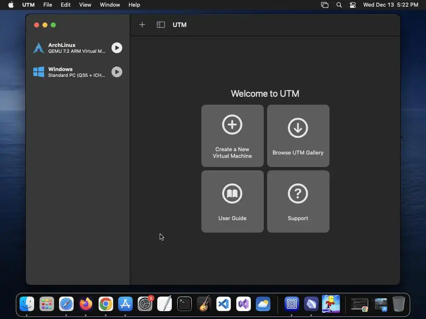Open the View menu
The image size is (426, 319).
coord(85,5)
